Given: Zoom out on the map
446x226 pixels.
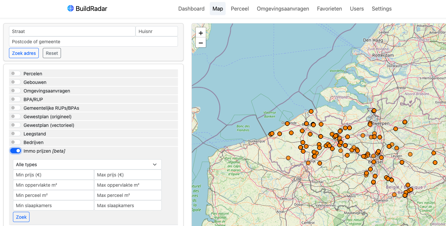Looking at the screenshot, I should click(x=201, y=43).
